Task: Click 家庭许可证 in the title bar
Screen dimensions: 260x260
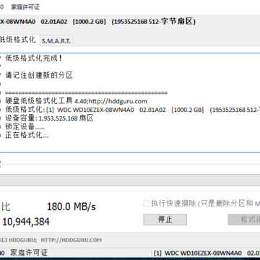Action: point(25,7)
